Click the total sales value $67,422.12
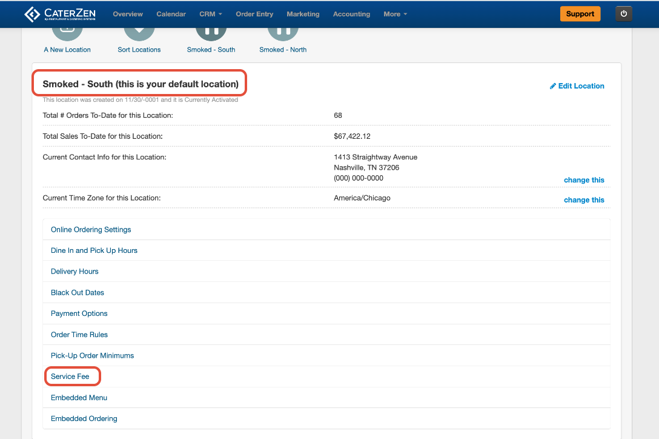This screenshot has width=659, height=439. pos(352,136)
